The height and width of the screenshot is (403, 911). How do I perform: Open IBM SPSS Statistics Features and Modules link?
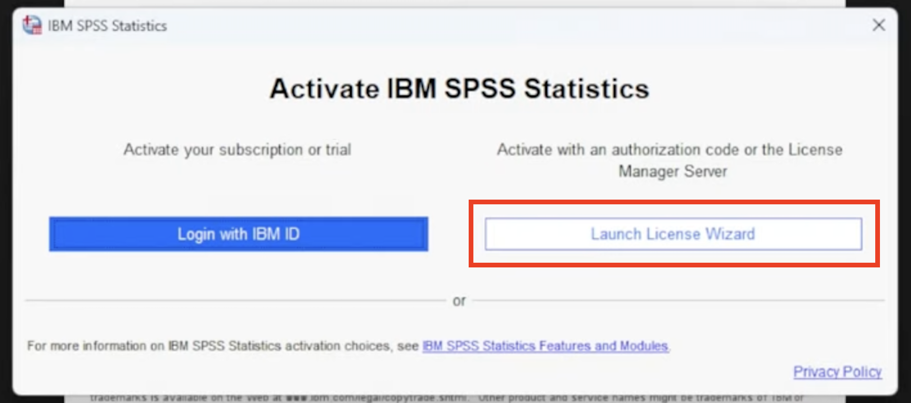pos(545,346)
